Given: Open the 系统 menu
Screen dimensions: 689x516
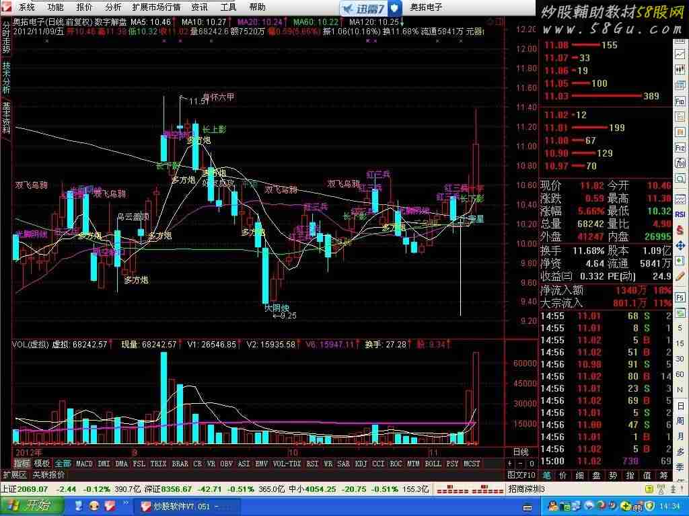Looking at the screenshot, I should [27, 7].
